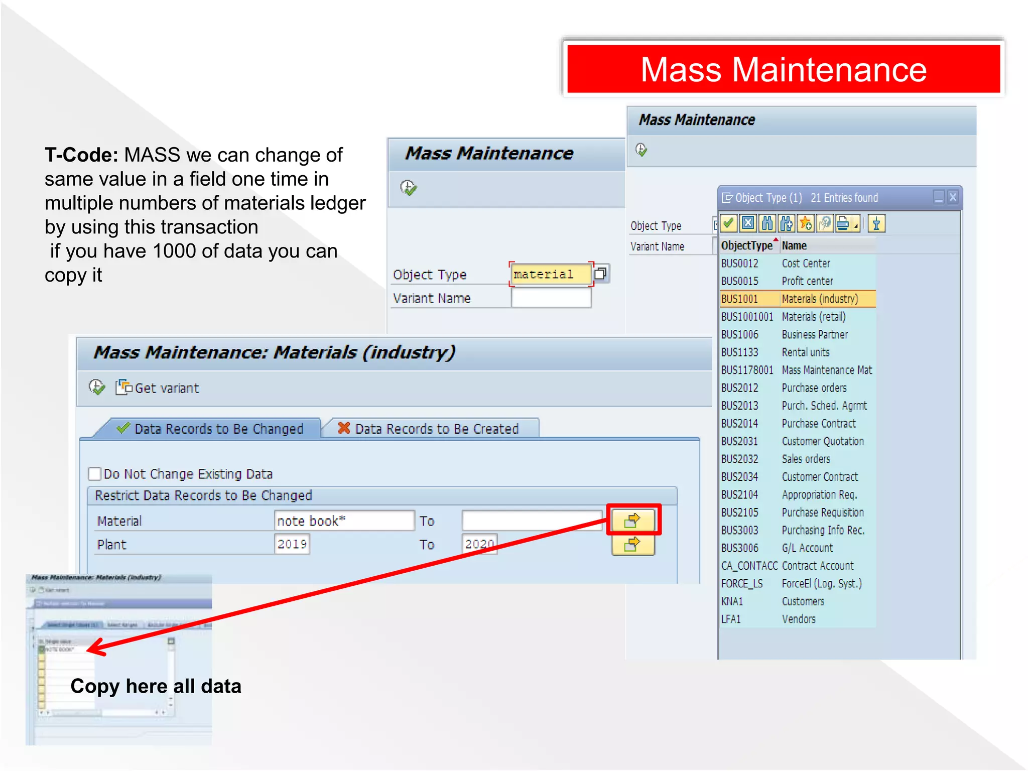Select CA_CONTACC Contract Account row
The width and height of the screenshot is (1028, 771).
click(x=798, y=566)
